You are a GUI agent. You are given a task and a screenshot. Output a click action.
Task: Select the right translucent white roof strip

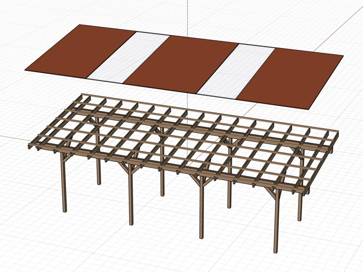[x=236, y=71]
